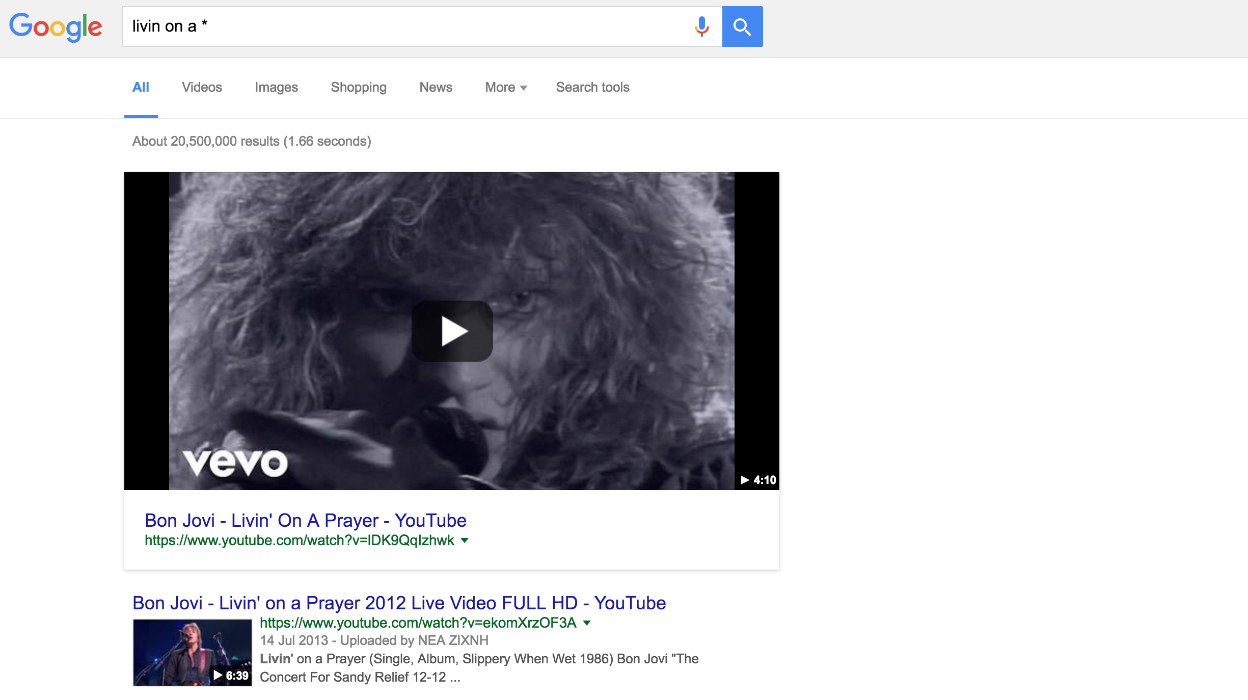This screenshot has height=700, width=1248.
Task: Open Search tools
Action: pos(592,87)
